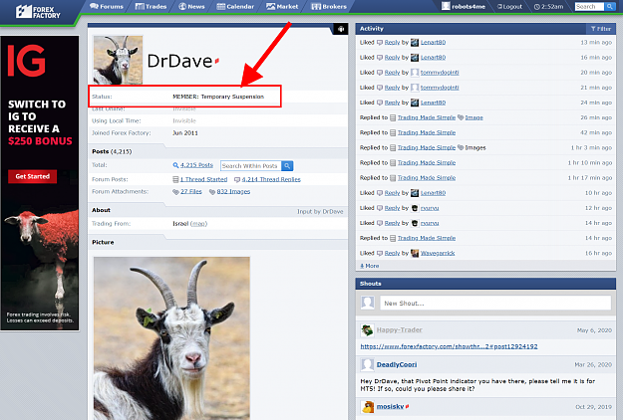Image resolution: width=623 pixels, height=420 pixels.
Task: Open the 2:52am clock settings
Action: 548,6
